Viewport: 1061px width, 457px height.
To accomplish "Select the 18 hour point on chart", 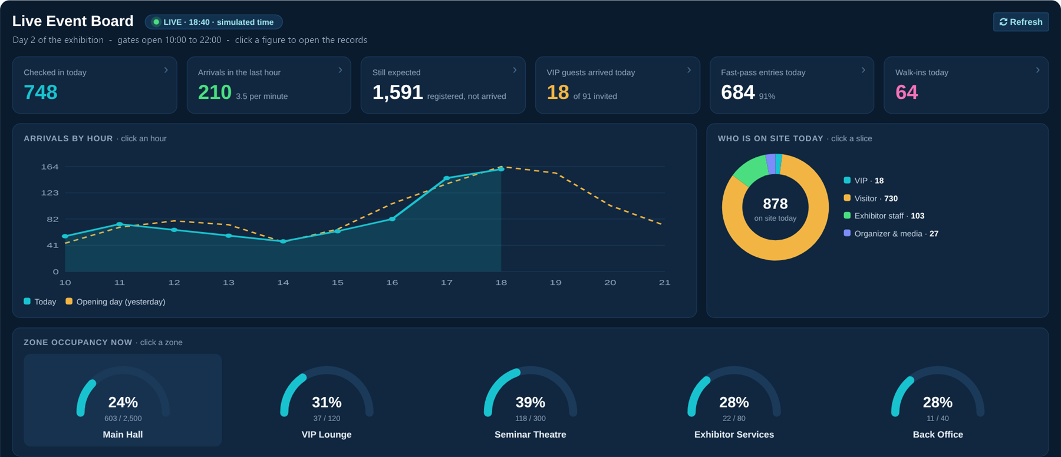I will point(501,169).
